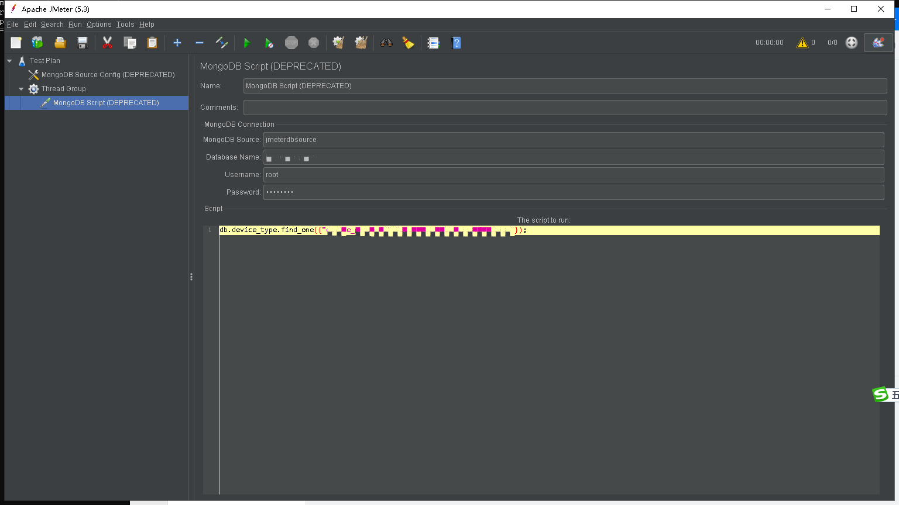The image size is (899, 505).
Task: Click the feather icon with red dot
Action: point(879,43)
